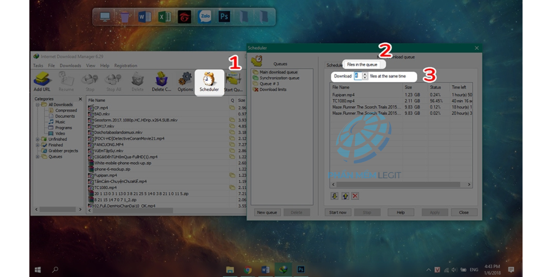Click the New queue button
The height and width of the screenshot is (277, 552).
click(x=267, y=212)
